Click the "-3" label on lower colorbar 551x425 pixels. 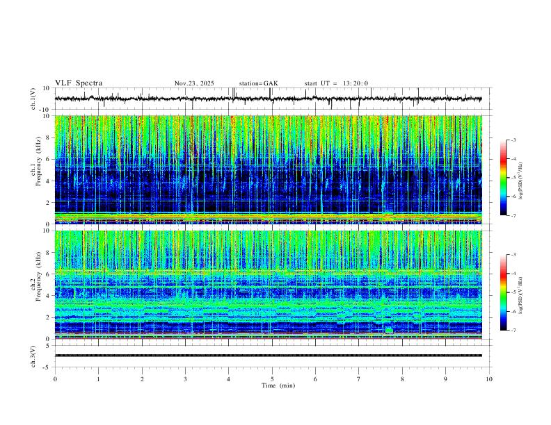point(513,255)
